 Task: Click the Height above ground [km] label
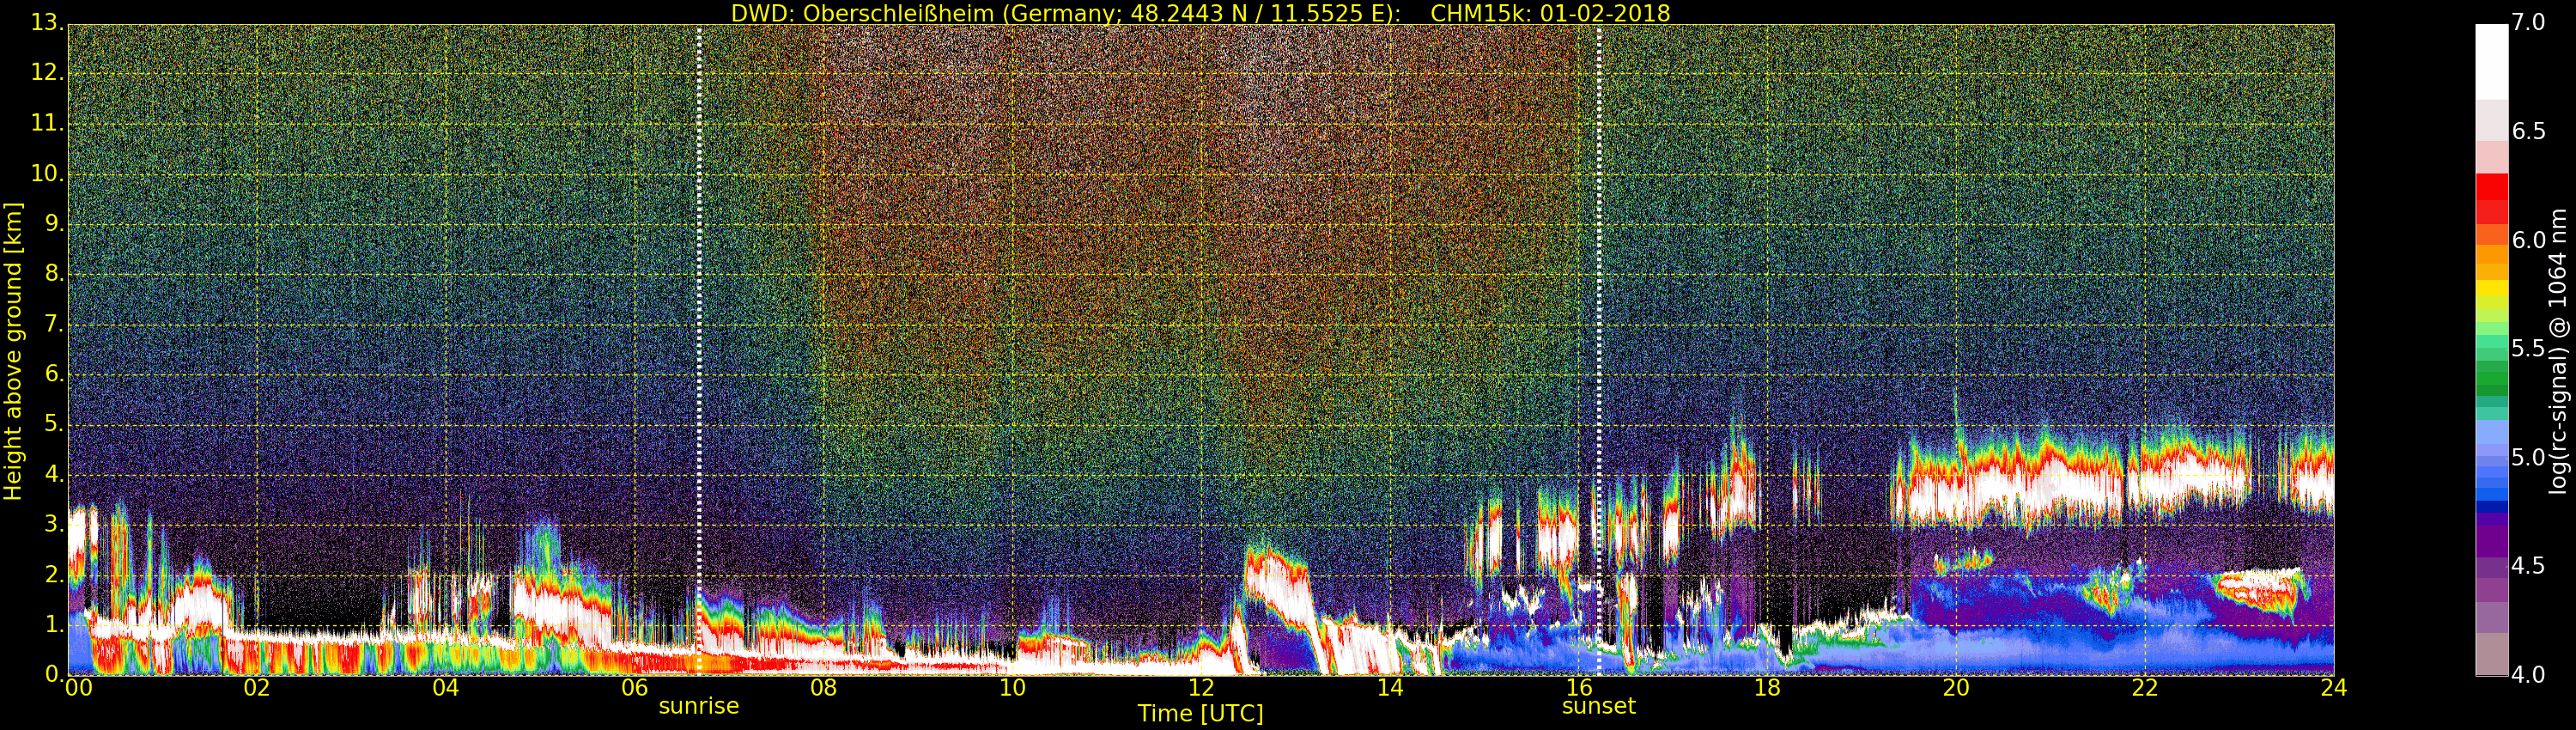[x=13, y=350]
